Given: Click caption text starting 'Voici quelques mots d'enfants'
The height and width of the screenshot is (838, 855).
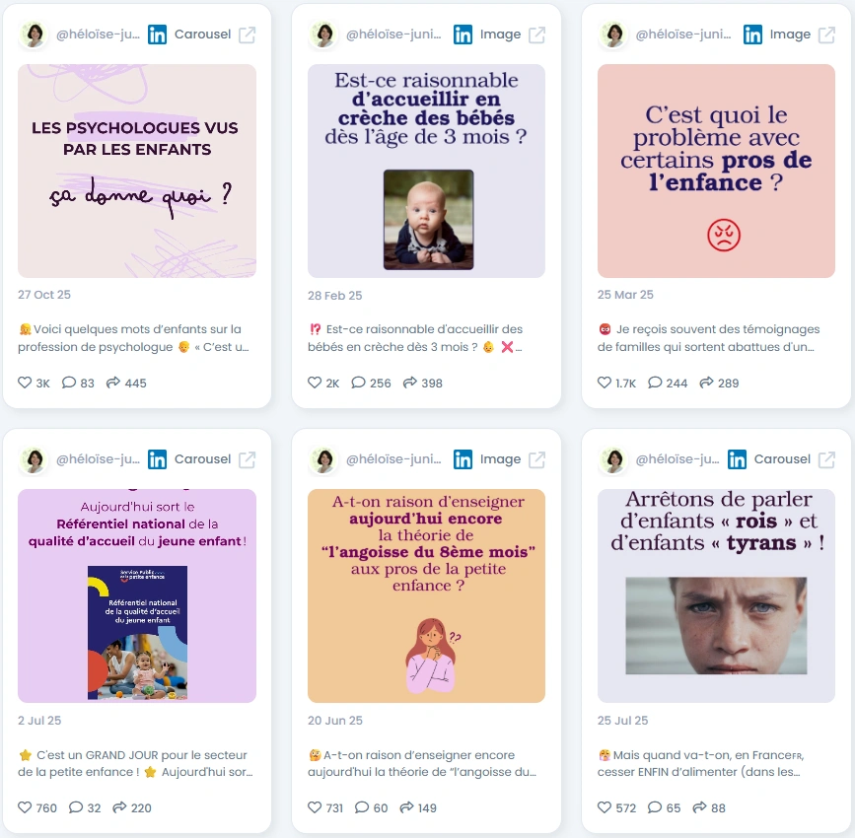Looking at the screenshot, I should [133, 338].
